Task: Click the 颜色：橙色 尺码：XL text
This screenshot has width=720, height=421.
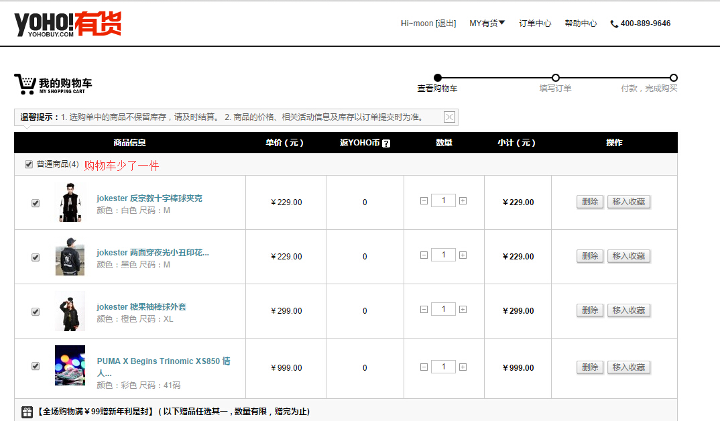Action: (x=135, y=318)
